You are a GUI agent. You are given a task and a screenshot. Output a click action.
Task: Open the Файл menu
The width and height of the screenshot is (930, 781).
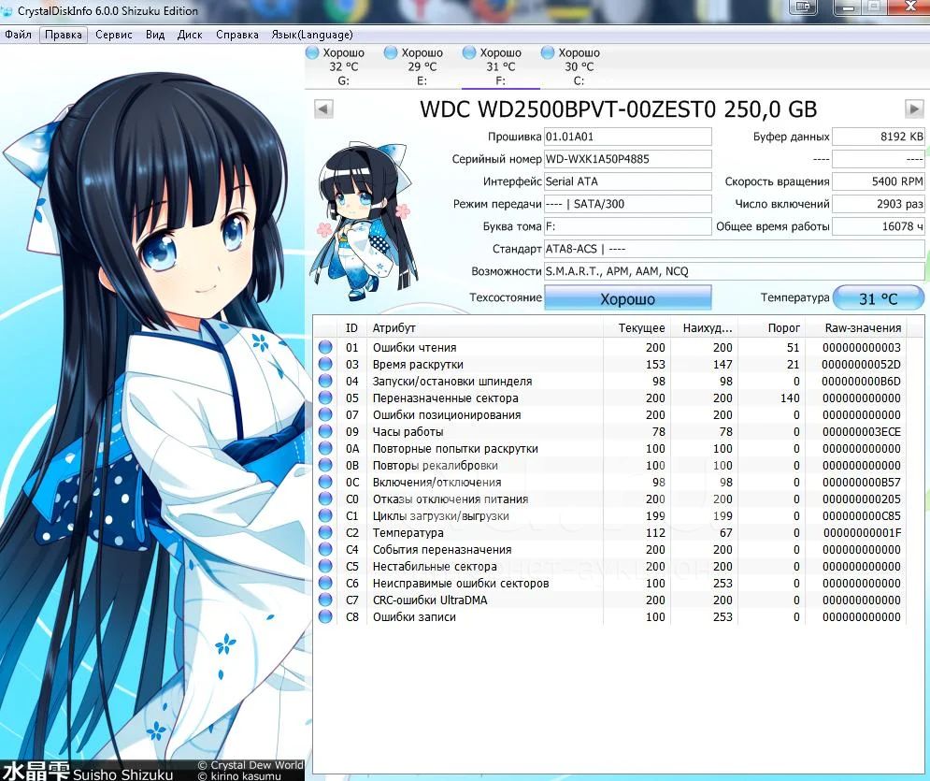[18, 35]
